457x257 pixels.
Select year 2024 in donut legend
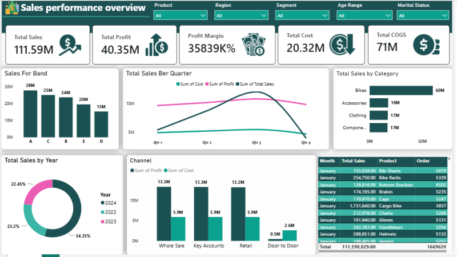coord(109,203)
